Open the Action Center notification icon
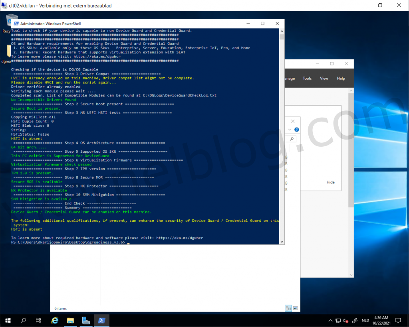The image size is (409, 327). point(398,320)
